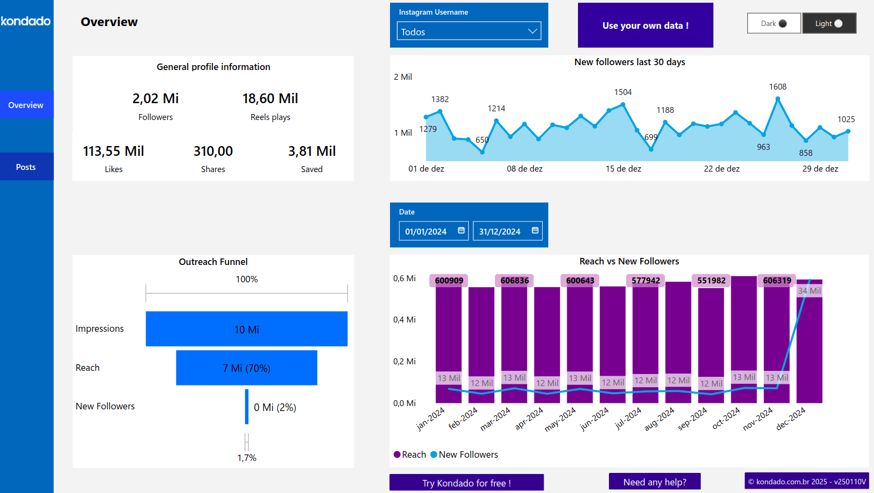
Task: Switch the dashboard to Light mode
Action: point(829,23)
